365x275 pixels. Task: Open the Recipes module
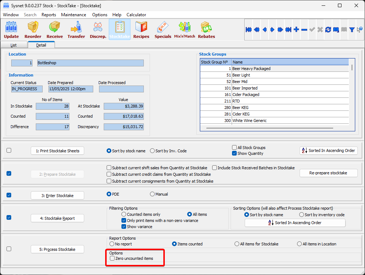click(141, 30)
